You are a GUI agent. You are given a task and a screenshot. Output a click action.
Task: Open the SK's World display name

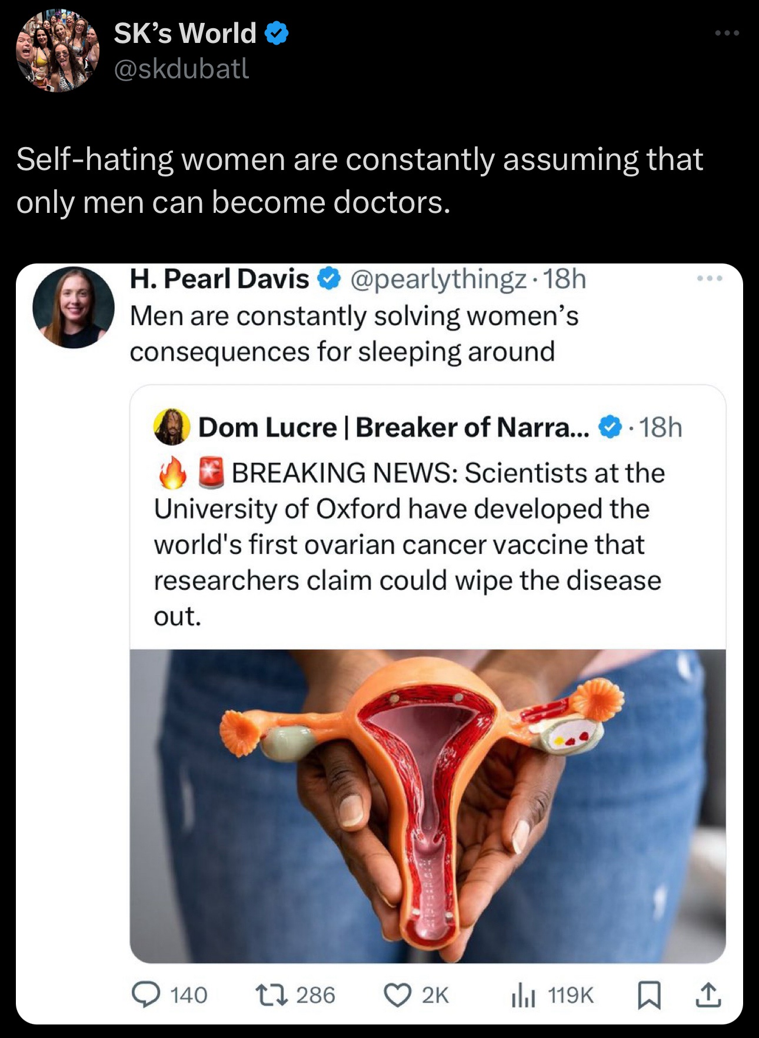pos(185,33)
